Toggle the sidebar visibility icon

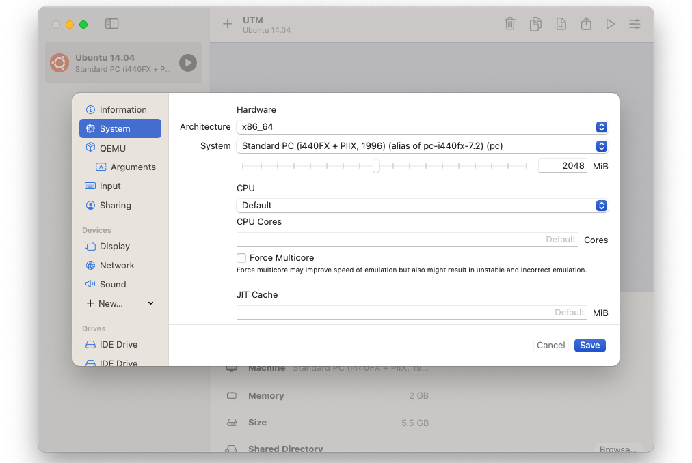tap(112, 24)
